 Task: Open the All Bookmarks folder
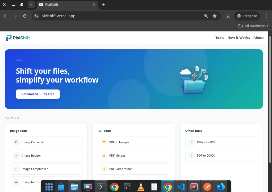pyautogui.click(x=253, y=26)
